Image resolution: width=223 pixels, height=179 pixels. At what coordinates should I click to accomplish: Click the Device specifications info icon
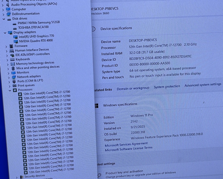93,29
